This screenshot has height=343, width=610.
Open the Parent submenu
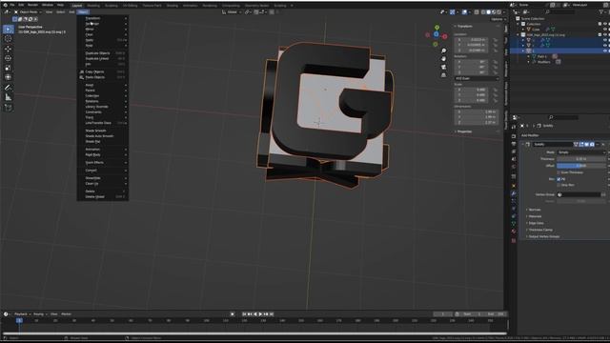coord(103,91)
